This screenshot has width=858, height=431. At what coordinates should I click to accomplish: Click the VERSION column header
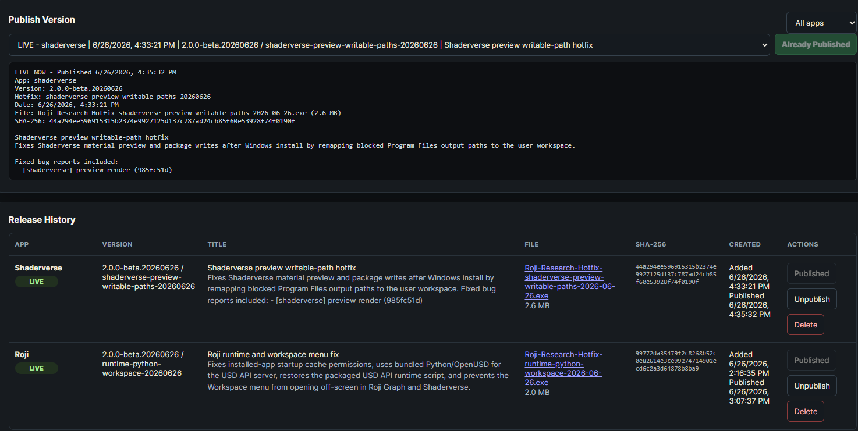118,244
